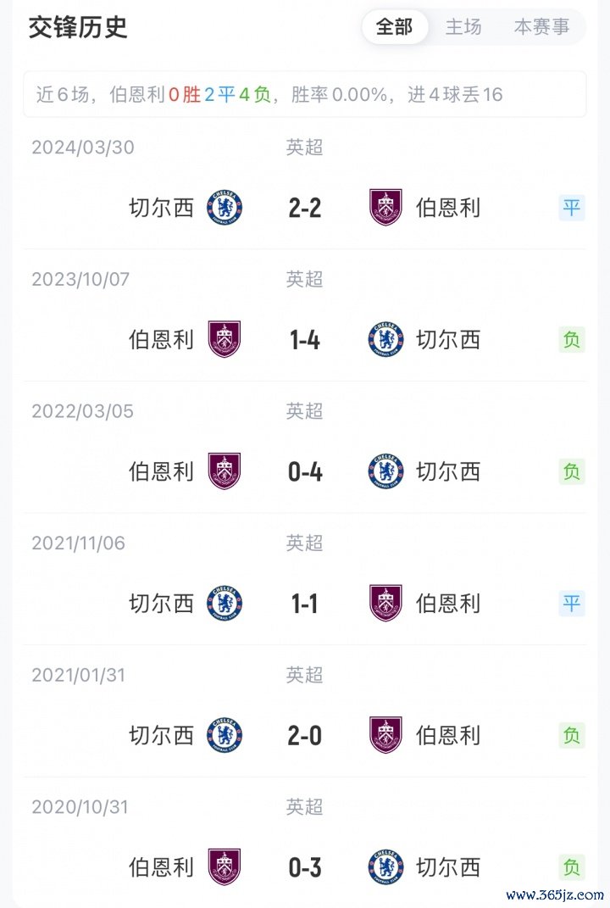Click the 平 result badge for 2024/03/30

coord(572,208)
